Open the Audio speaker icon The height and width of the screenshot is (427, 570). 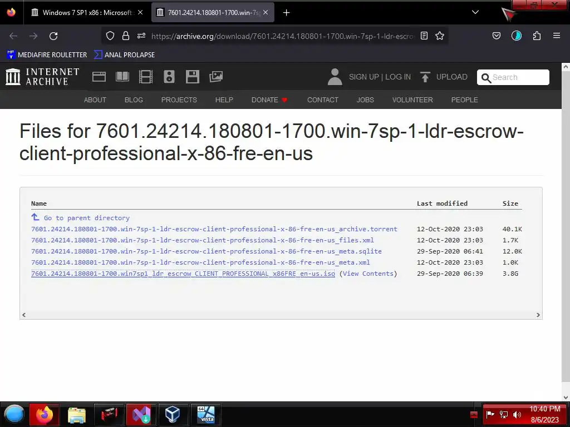pyautogui.click(x=169, y=77)
